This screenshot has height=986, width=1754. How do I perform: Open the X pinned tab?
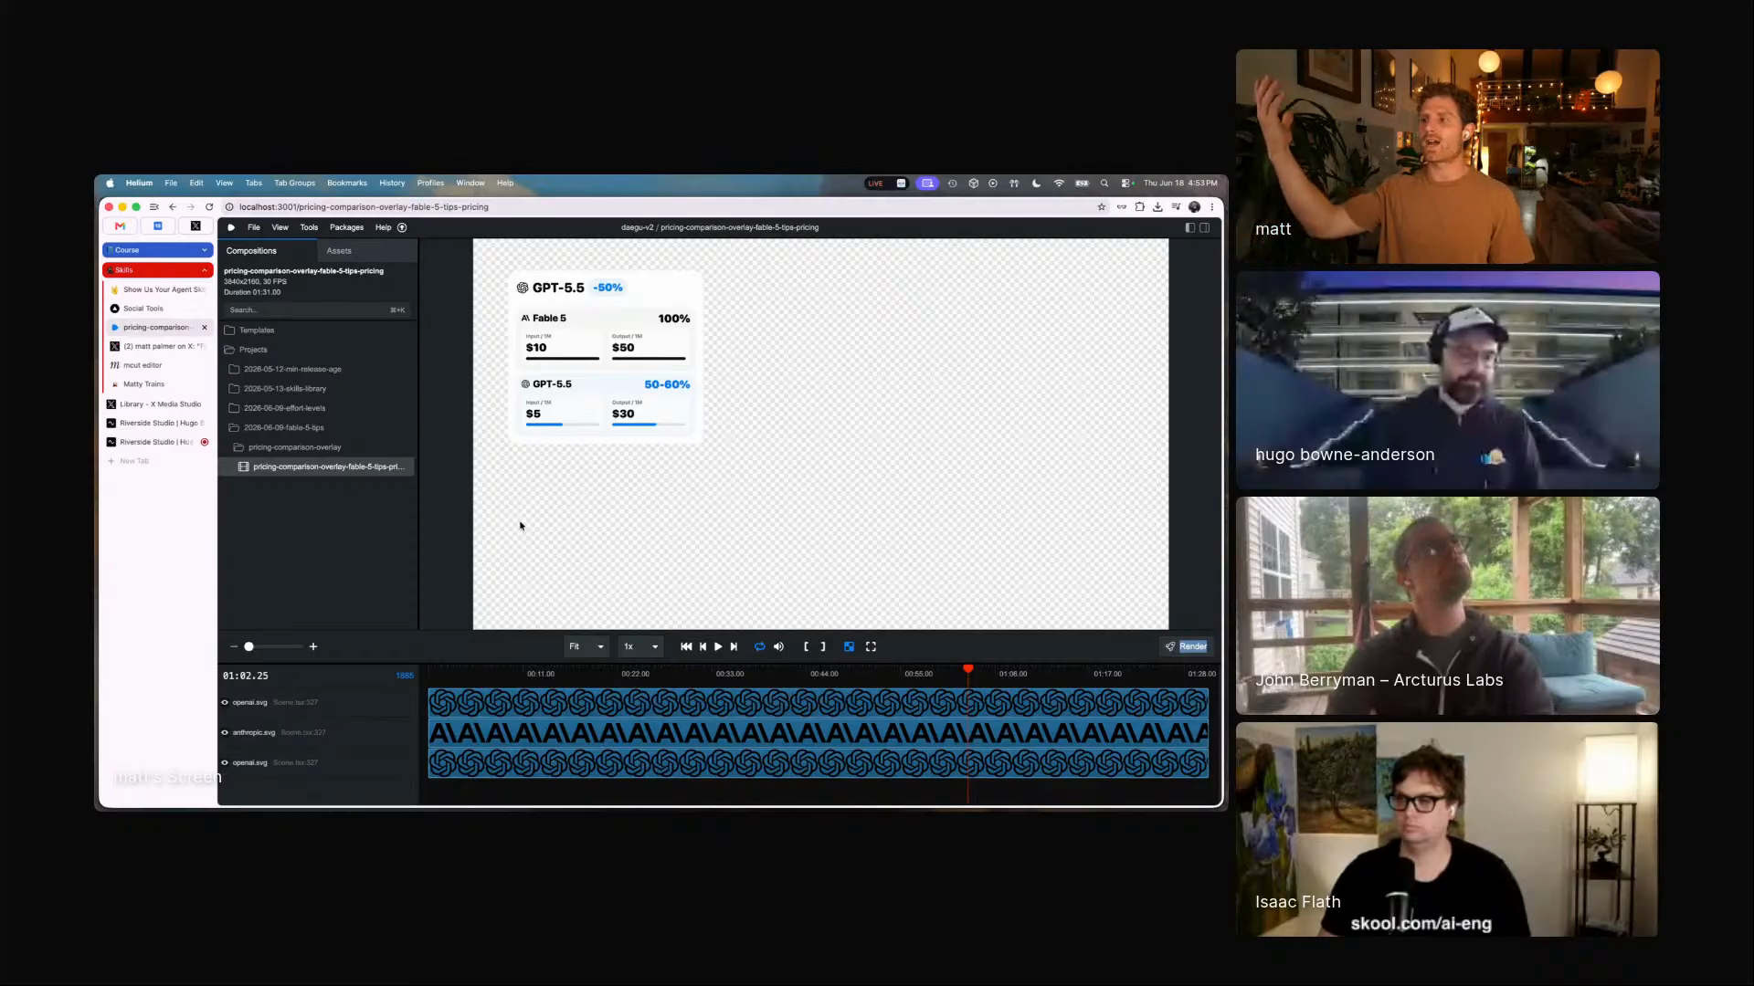[195, 226]
